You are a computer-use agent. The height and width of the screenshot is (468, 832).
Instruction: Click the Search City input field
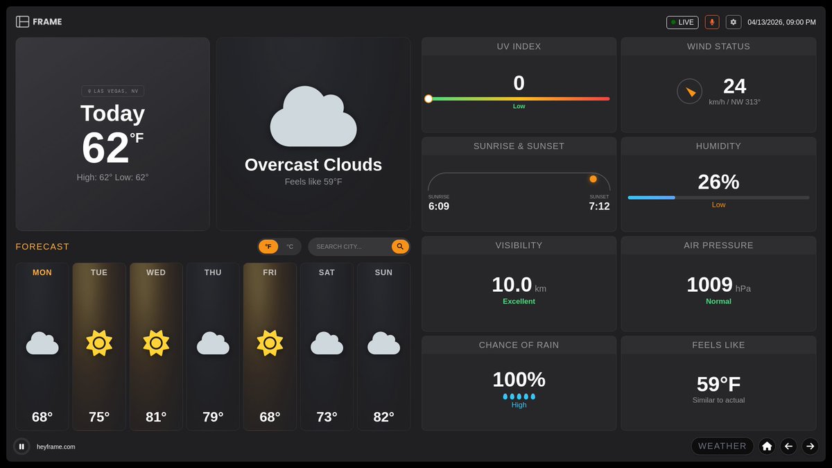pos(350,247)
